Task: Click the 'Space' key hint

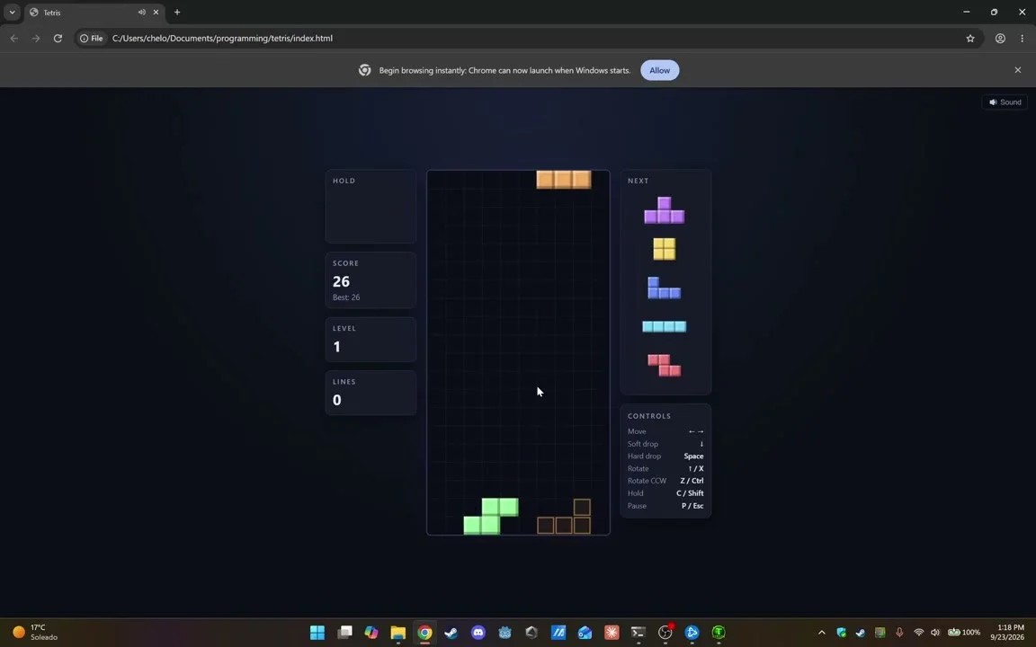Action: [693, 456]
